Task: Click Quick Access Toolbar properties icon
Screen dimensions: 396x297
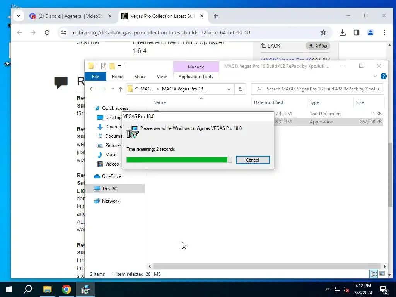Action: click(x=104, y=66)
